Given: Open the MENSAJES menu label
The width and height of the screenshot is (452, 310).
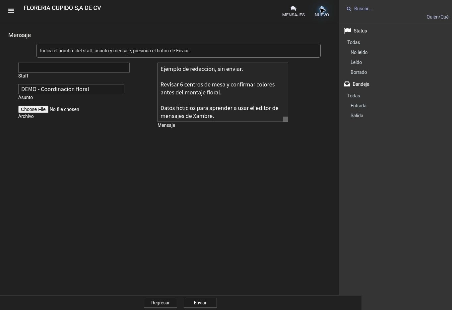Looking at the screenshot, I should point(293,15).
